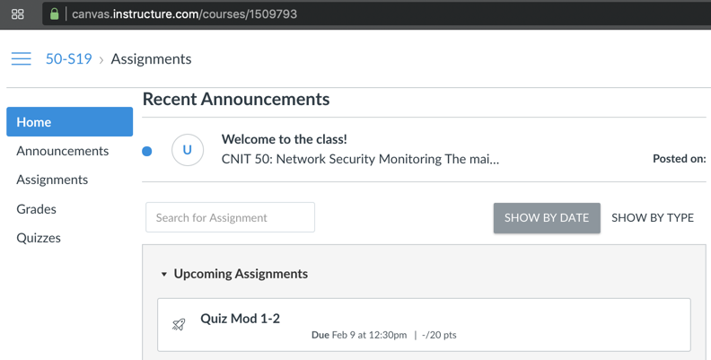Click the browser address bar URL

pyautogui.click(x=184, y=13)
